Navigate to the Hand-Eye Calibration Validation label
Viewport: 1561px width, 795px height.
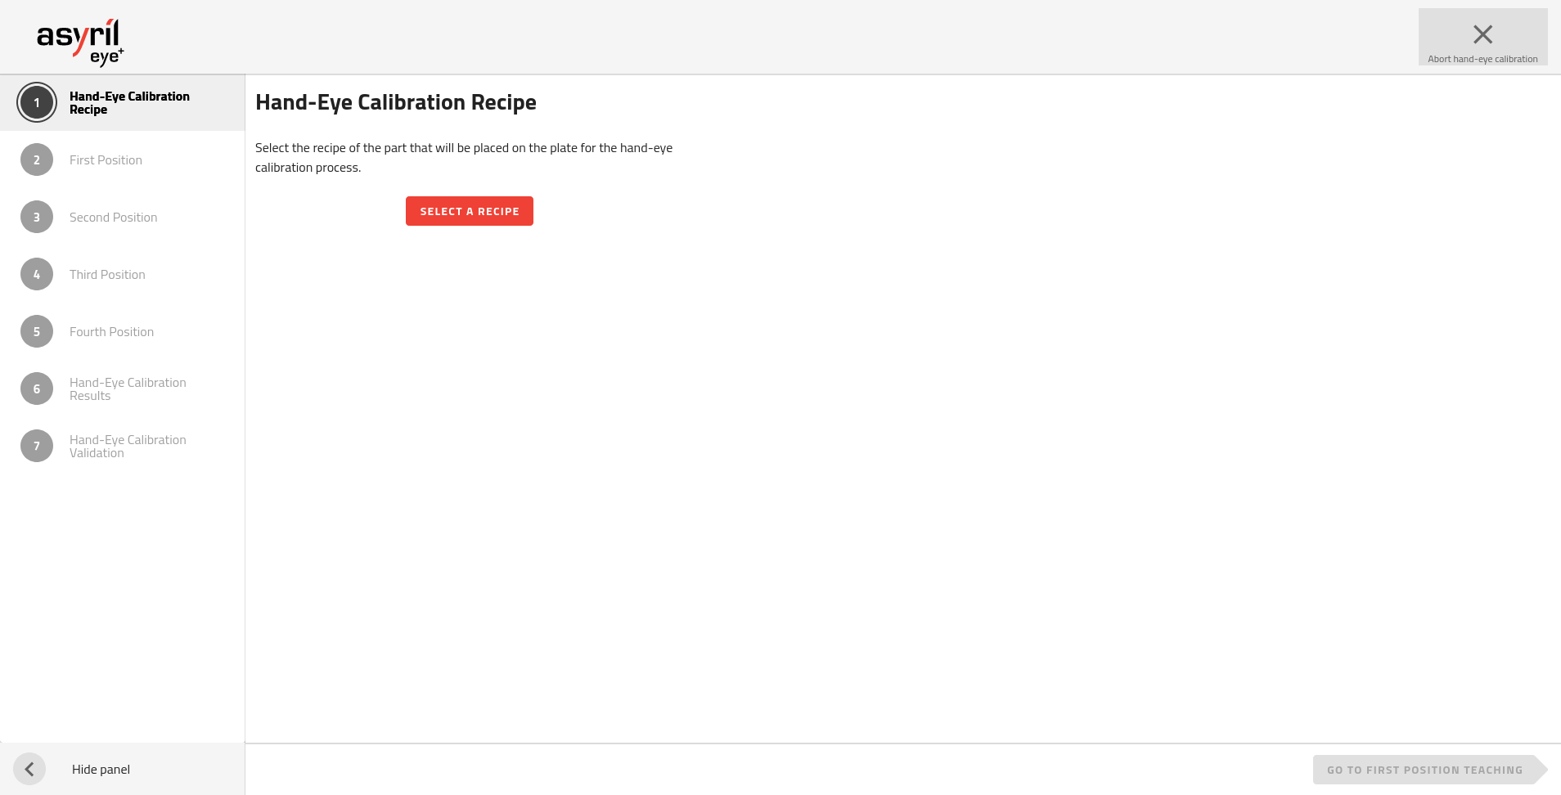128,447
